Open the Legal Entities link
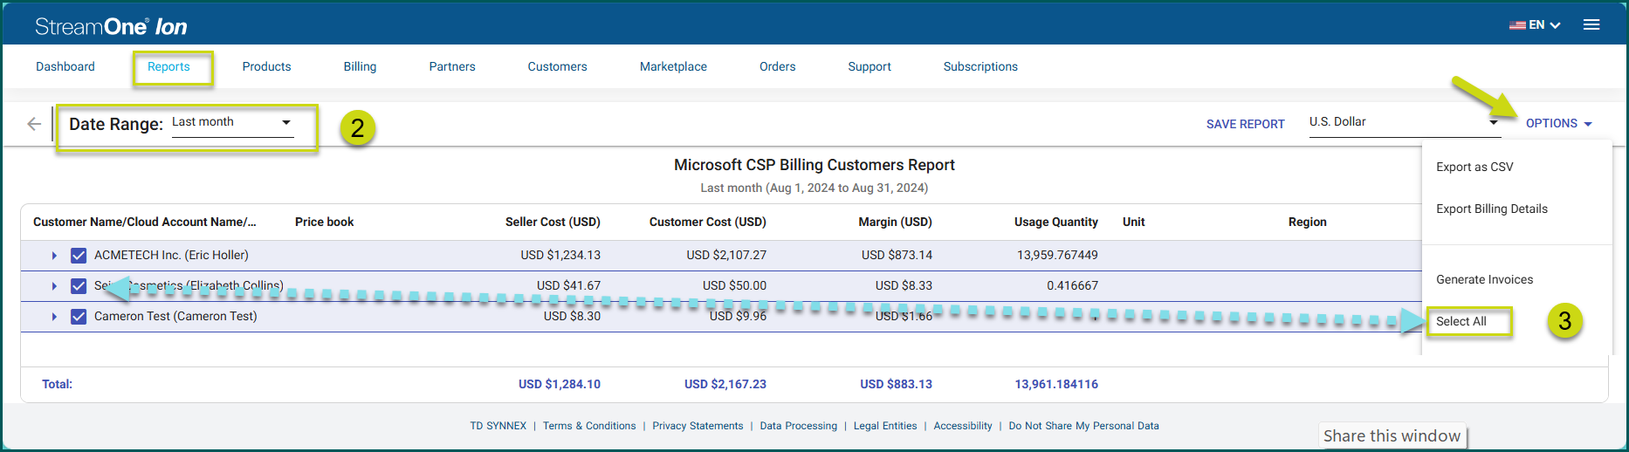The height and width of the screenshot is (452, 1629). (x=885, y=426)
